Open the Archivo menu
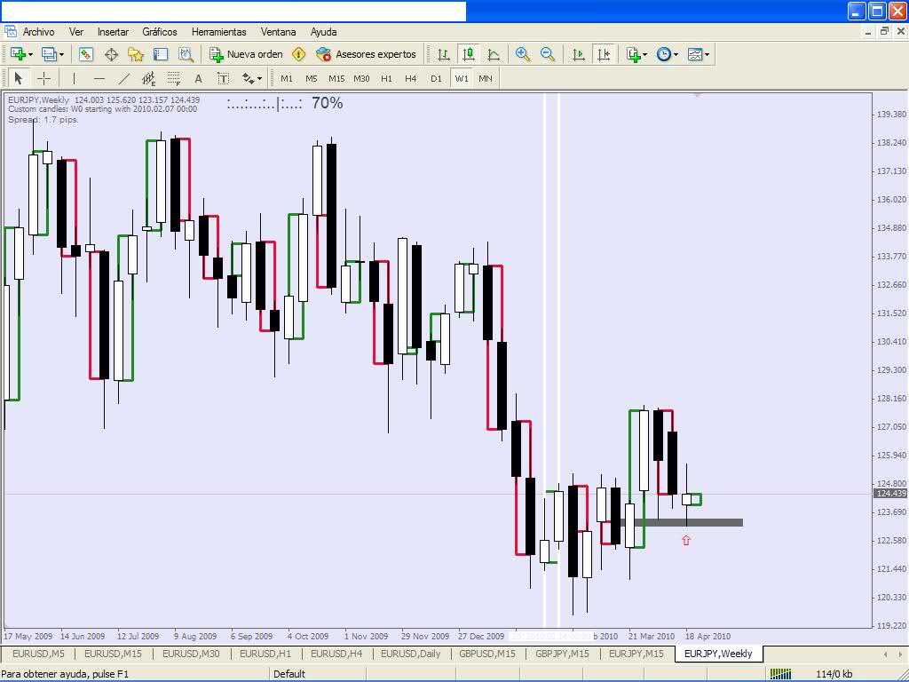The width and height of the screenshot is (909, 682). click(x=38, y=32)
